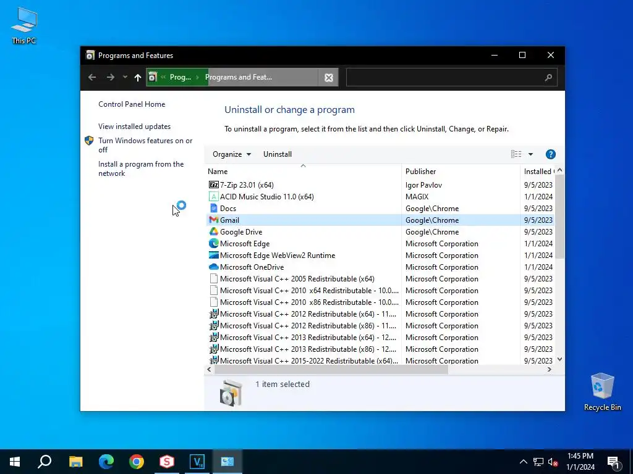Open the view options dropdown arrow
The height and width of the screenshot is (474, 633).
[530, 154]
